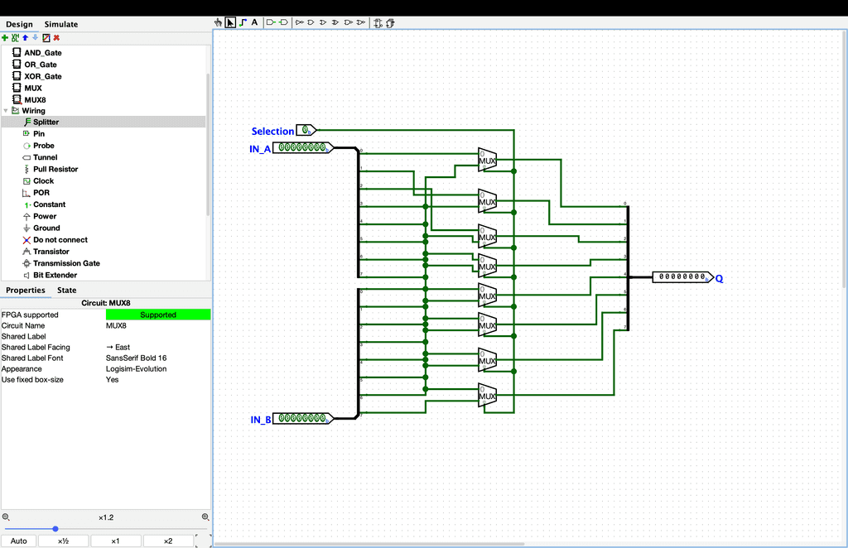Screen dimensions: 848x548
Task: Collapse the Wiring library folder
Action: tap(7, 111)
